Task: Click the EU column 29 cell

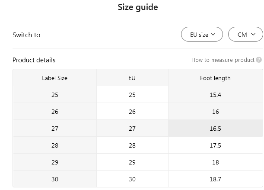Action: pos(132,162)
